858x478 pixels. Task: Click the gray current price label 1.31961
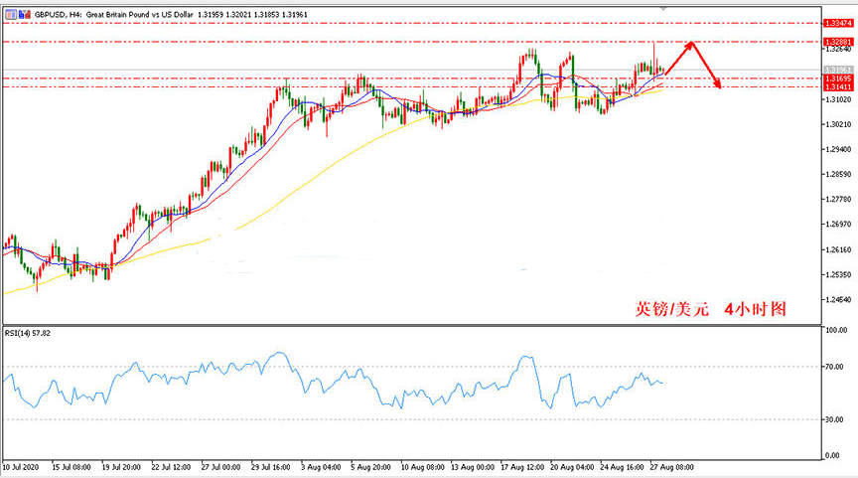coord(838,70)
